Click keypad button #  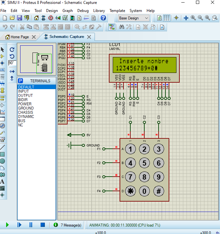[x=159, y=191]
